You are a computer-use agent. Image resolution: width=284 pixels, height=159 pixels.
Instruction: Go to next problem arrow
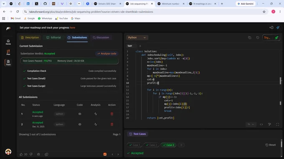coord(118,154)
